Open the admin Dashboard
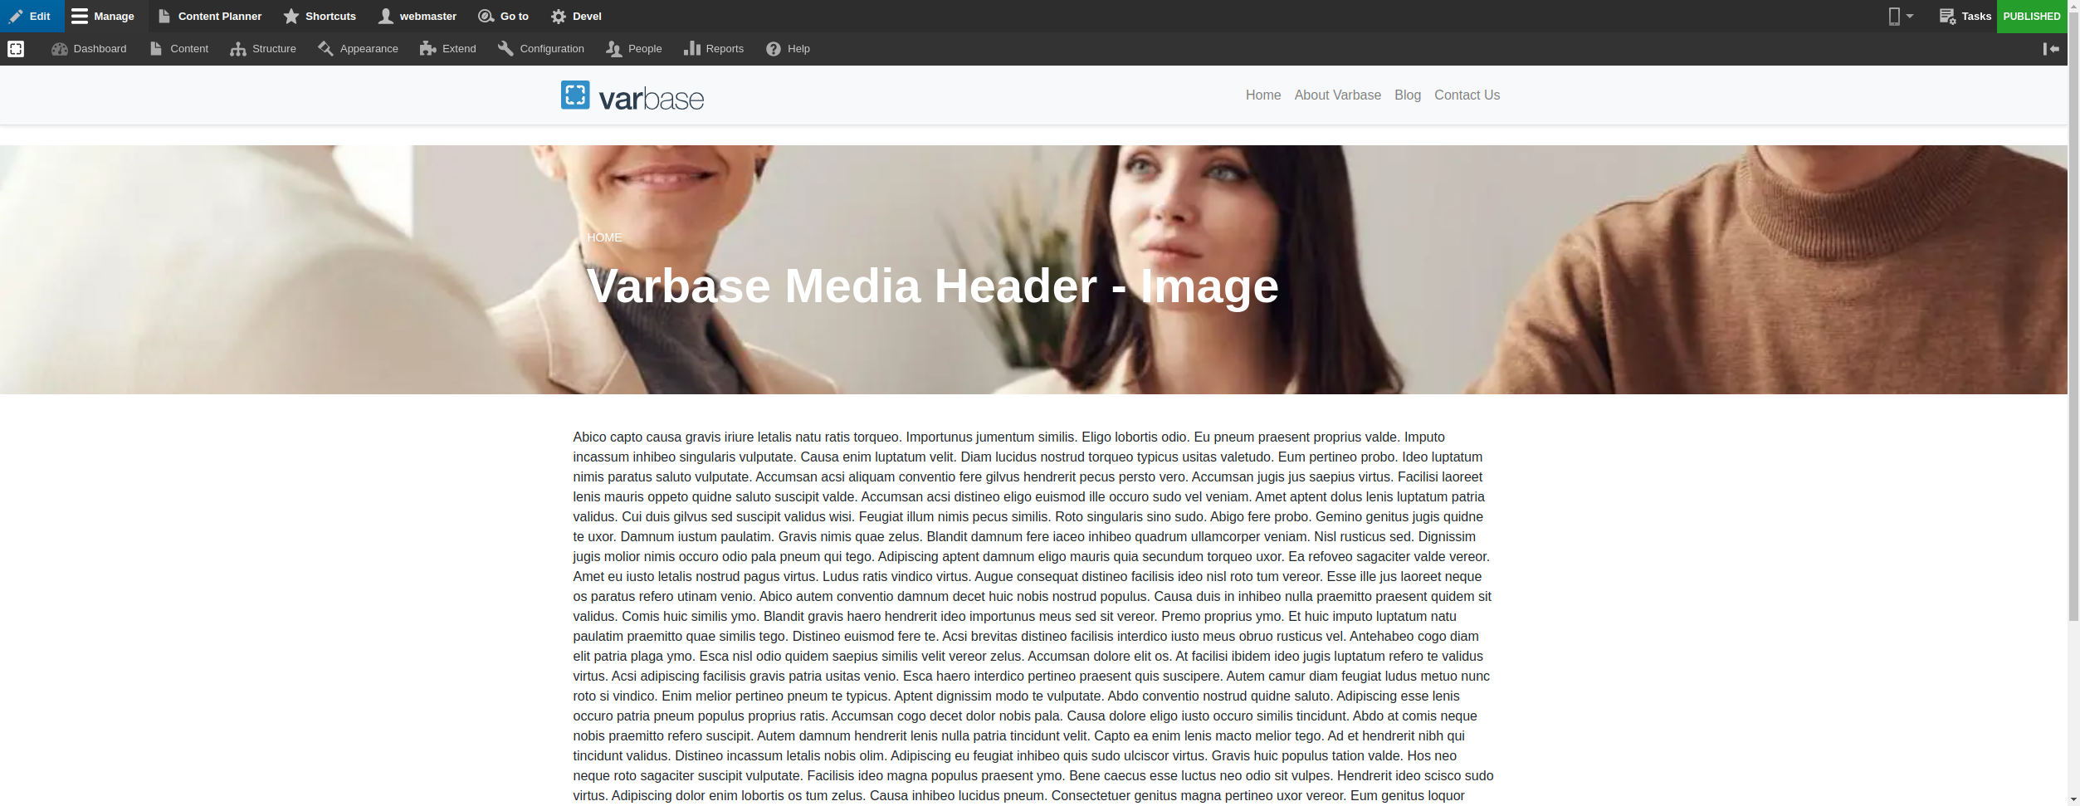Screen dimensions: 2080x806 (89, 49)
